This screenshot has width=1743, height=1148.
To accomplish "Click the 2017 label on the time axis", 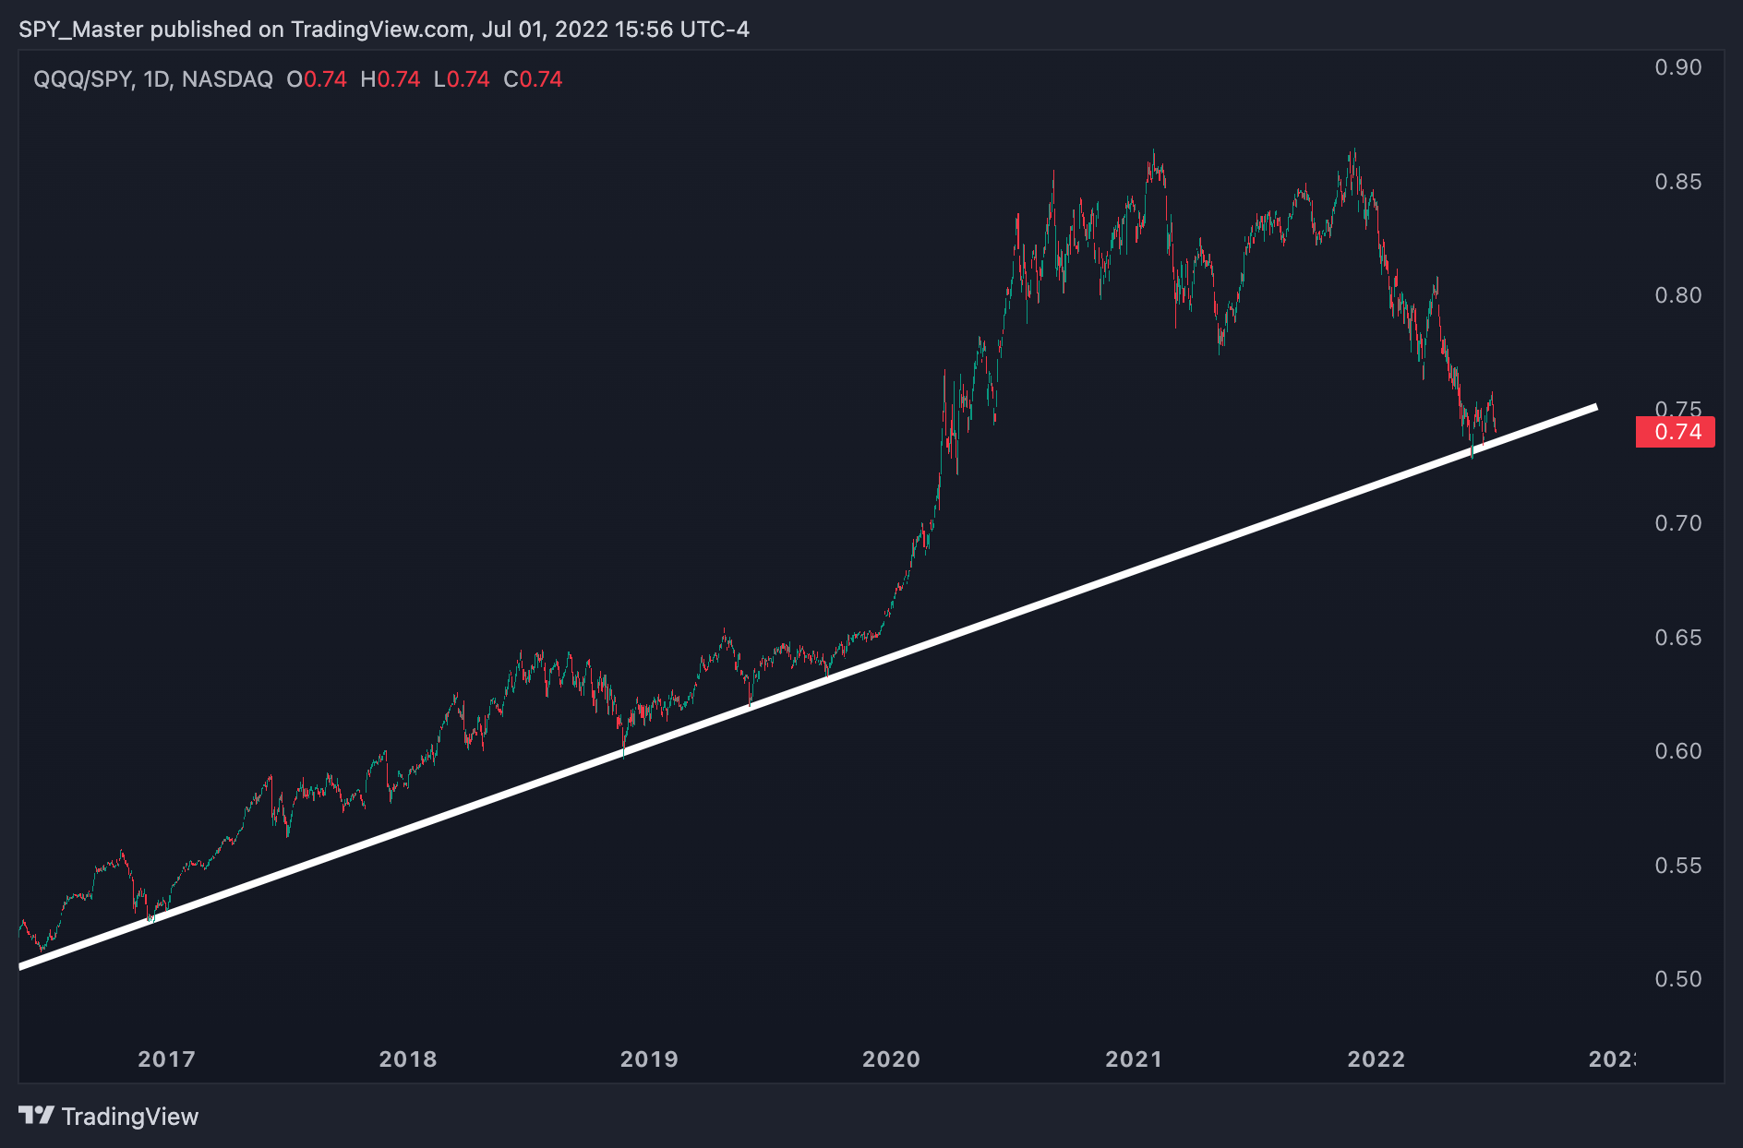I will (x=167, y=1059).
